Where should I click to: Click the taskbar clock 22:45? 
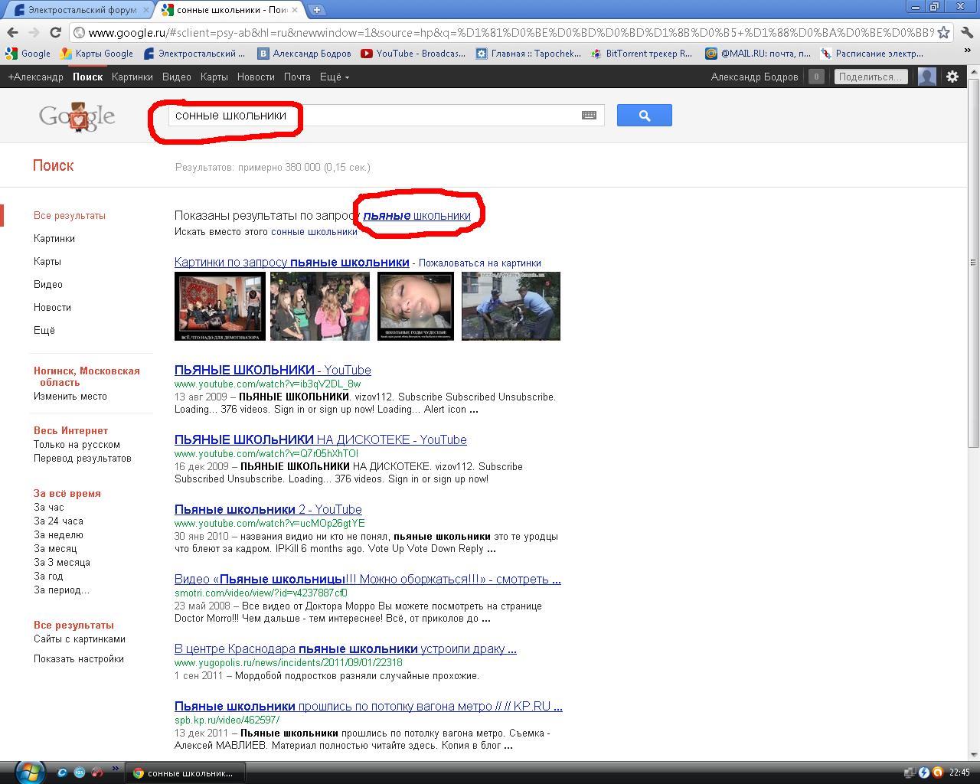click(959, 773)
